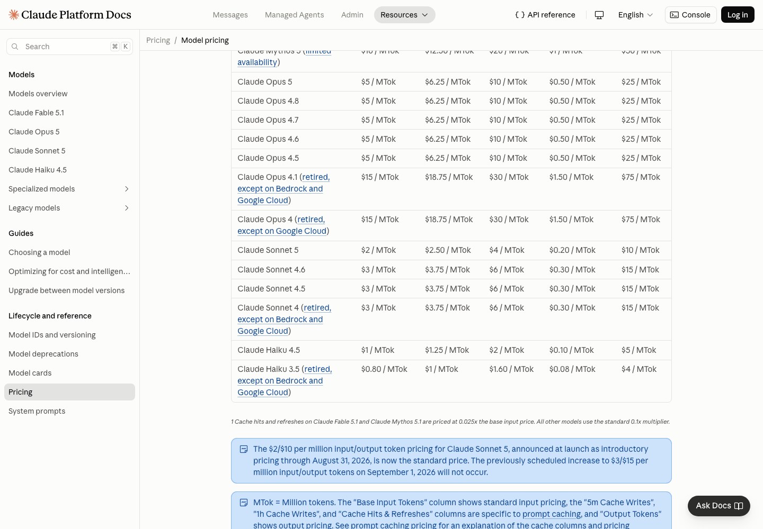The height and width of the screenshot is (529, 763).
Task: Click the Model pricing breadcrumb text
Action: (205, 40)
